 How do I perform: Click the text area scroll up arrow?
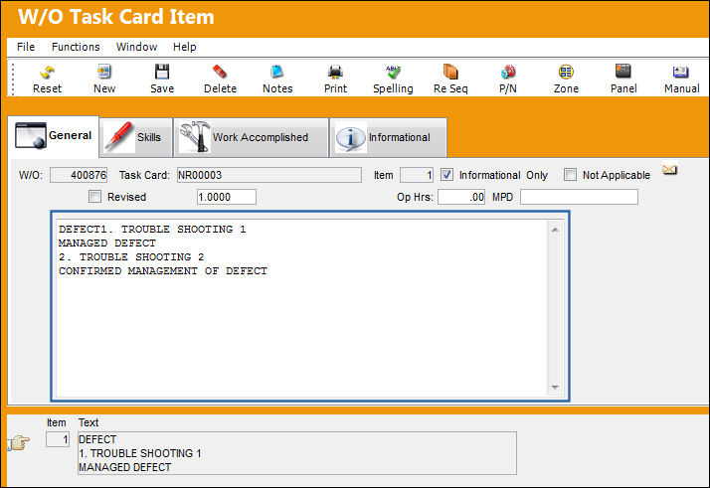(x=555, y=230)
